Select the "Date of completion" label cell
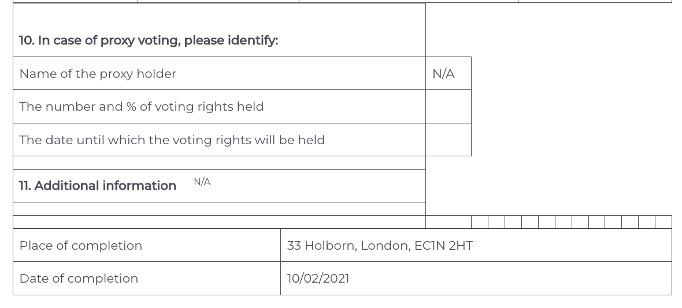Viewport: 682px width, 308px height. coord(79,279)
